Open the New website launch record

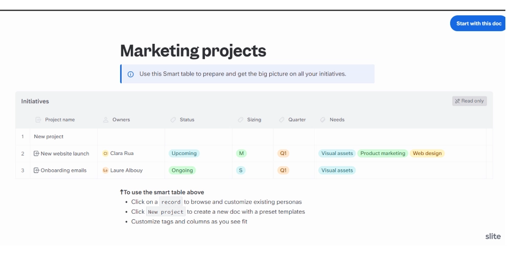(65, 154)
